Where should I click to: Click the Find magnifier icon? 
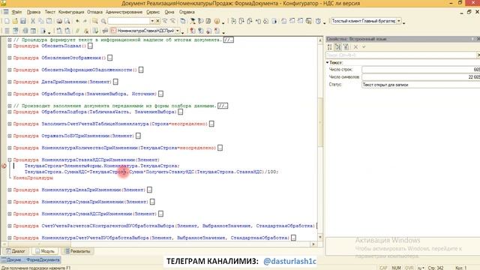point(103,21)
